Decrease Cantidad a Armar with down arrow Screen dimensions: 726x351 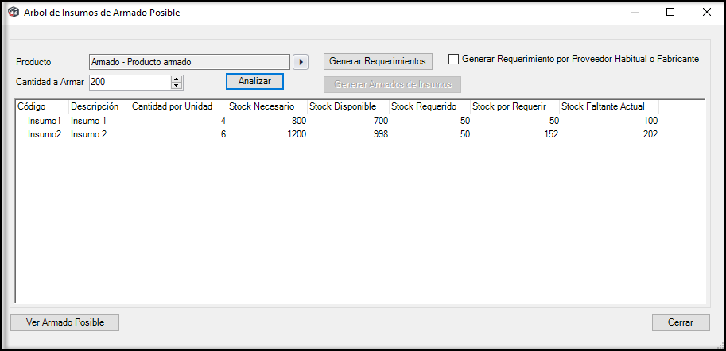176,86
